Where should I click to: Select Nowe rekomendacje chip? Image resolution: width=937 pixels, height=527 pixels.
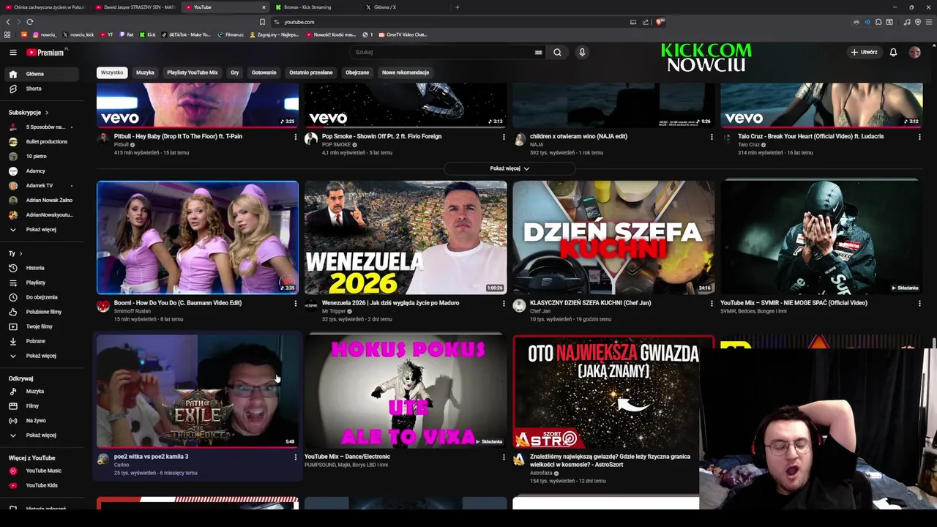click(406, 72)
